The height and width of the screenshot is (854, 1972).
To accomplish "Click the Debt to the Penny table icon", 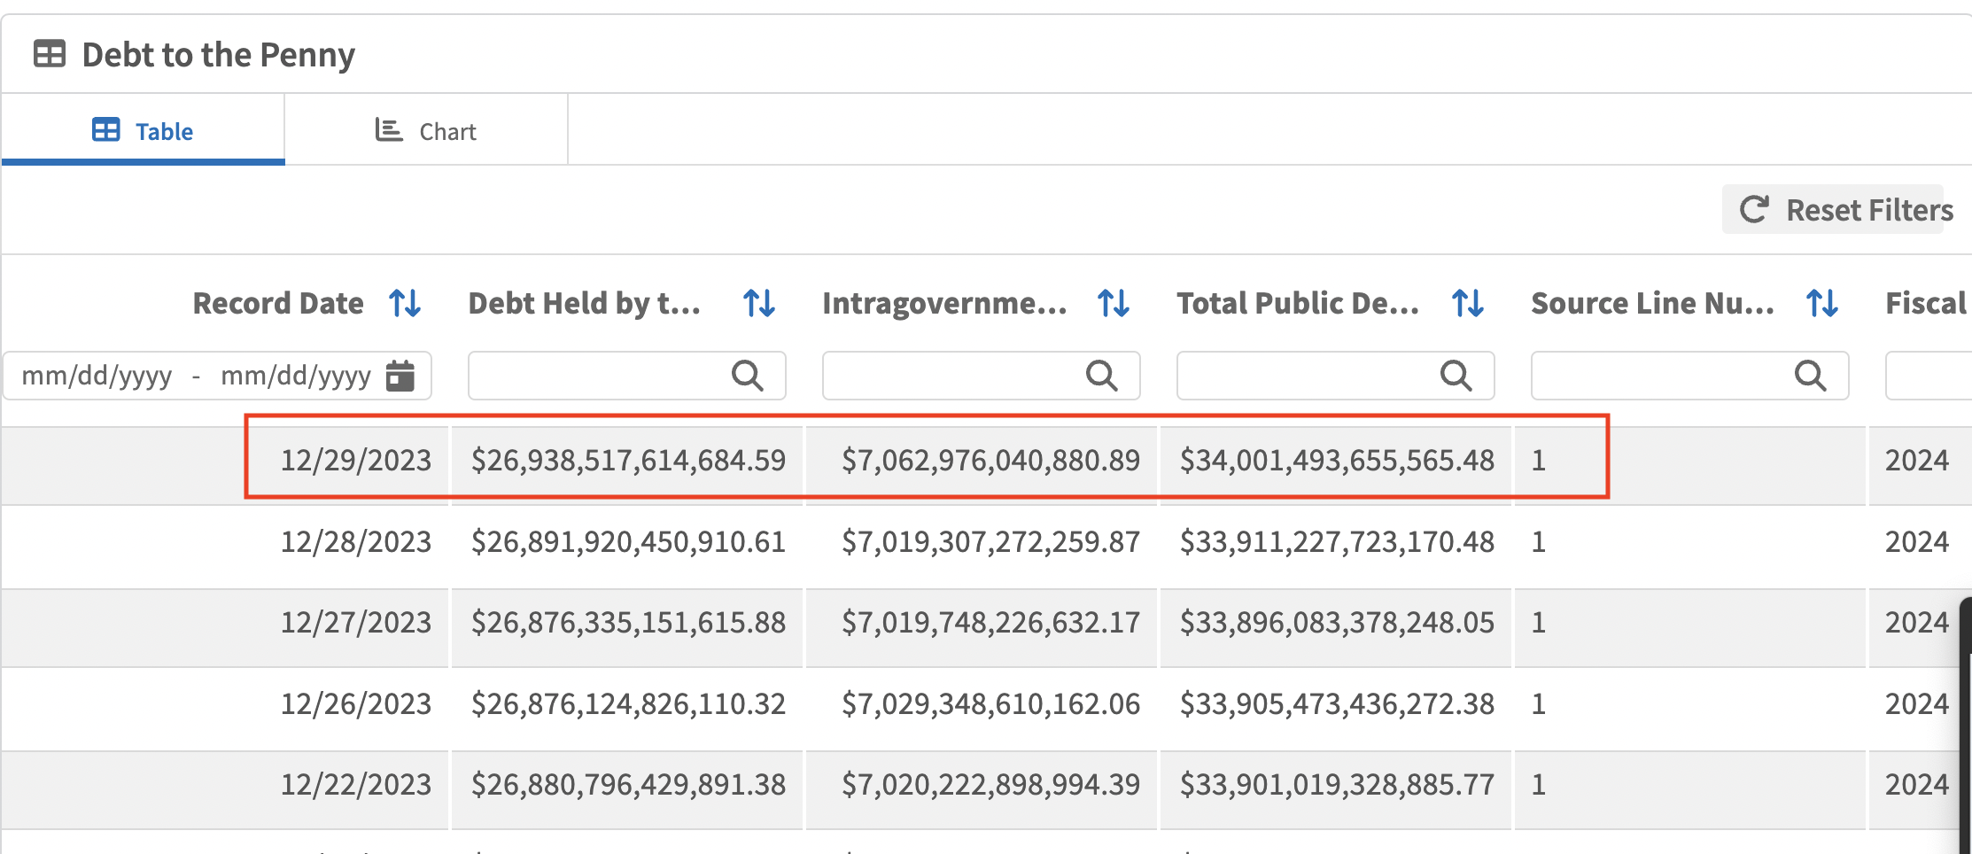I will [50, 54].
